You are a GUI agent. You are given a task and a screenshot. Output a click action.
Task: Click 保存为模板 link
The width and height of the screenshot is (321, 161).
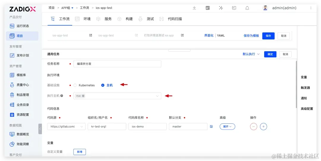(251, 36)
